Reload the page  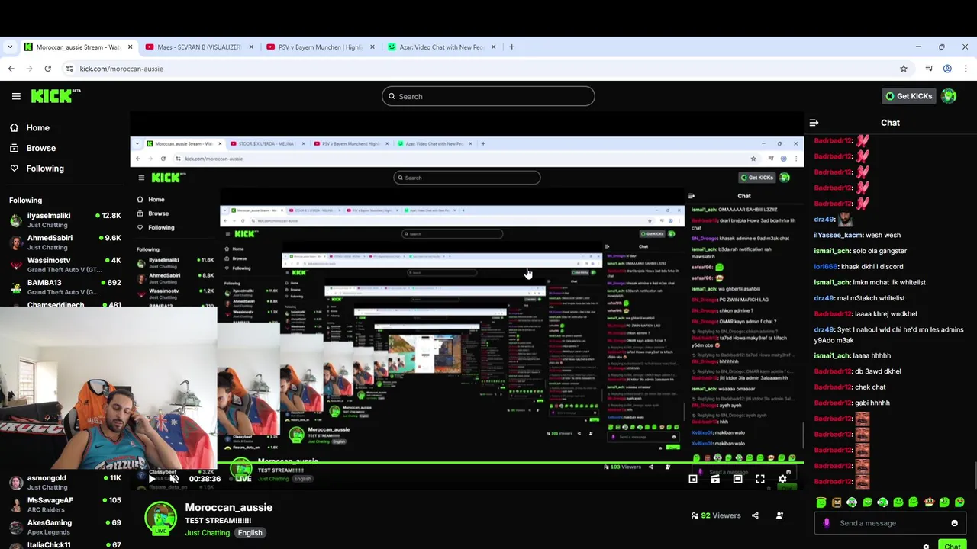click(x=47, y=69)
